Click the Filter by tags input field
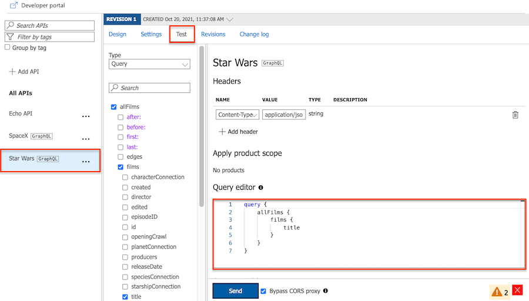 [x=49, y=37]
